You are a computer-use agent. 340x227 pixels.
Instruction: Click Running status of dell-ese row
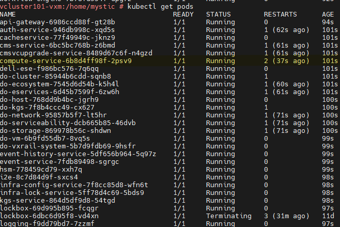(221, 69)
